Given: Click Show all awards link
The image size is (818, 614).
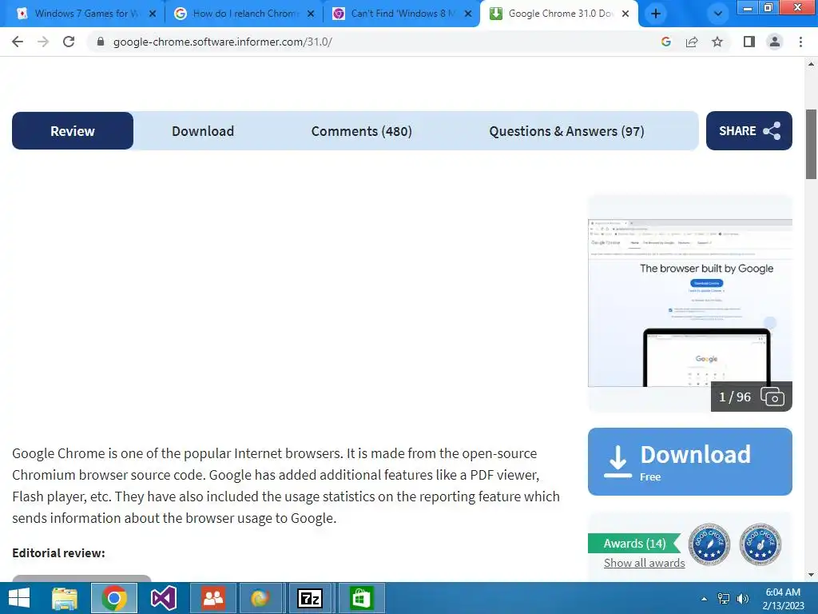Looking at the screenshot, I should click(x=645, y=563).
